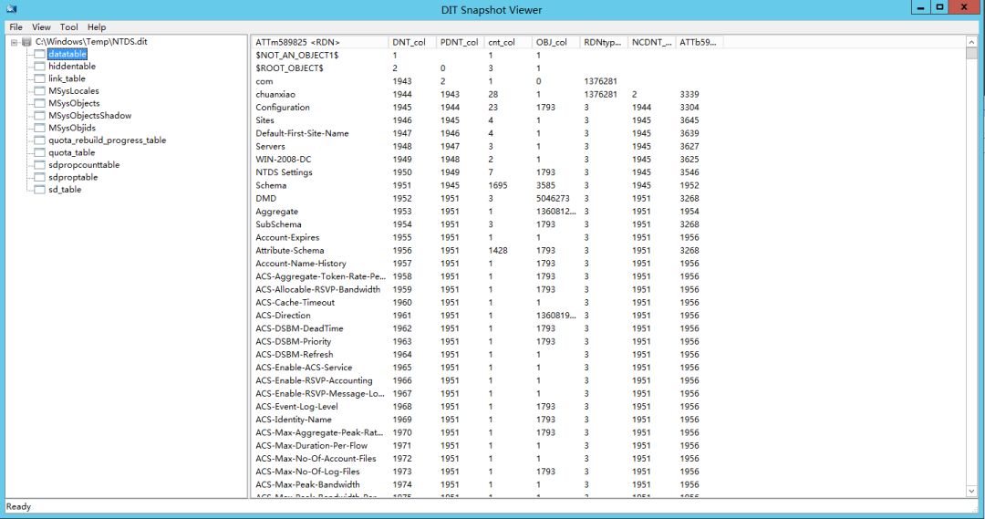Click the table icon beside MSysObjectsShadow
This screenshot has height=519, width=985.
point(39,116)
